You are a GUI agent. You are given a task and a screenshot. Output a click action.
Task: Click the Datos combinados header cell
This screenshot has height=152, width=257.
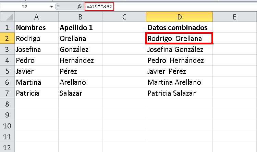point(179,28)
